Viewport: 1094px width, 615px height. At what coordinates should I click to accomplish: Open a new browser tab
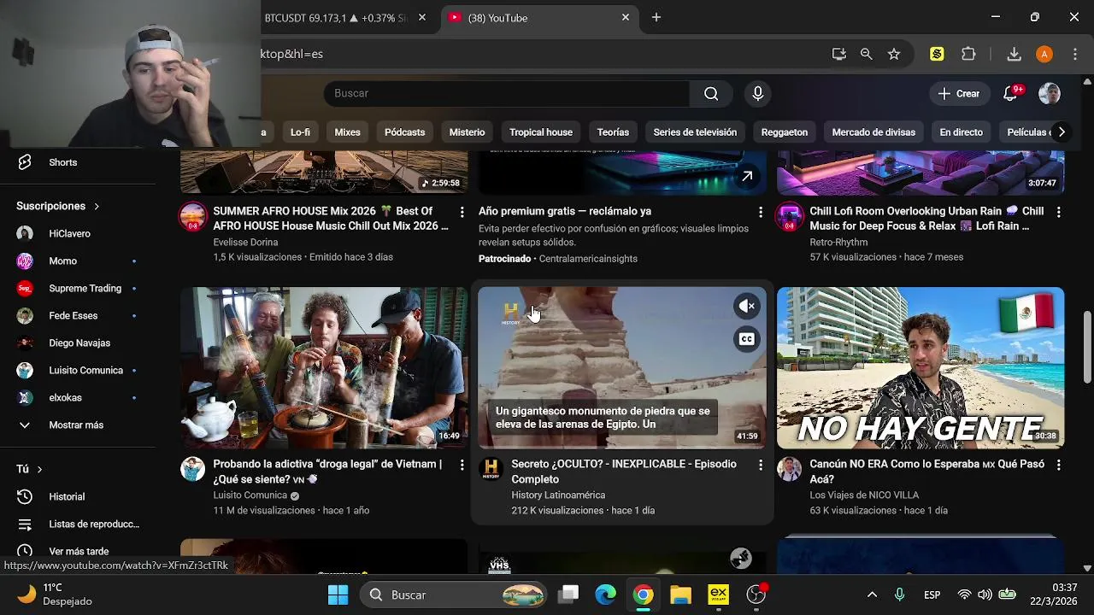tap(656, 18)
